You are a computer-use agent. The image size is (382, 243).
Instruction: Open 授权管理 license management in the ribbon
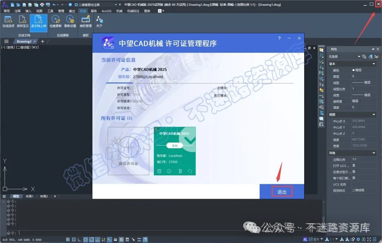tap(86, 22)
